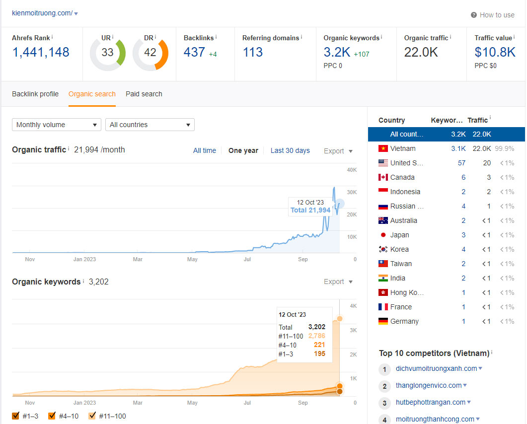The image size is (527, 424).
Task: Open the 3.2K organic keywords link
Action: click(x=337, y=52)
